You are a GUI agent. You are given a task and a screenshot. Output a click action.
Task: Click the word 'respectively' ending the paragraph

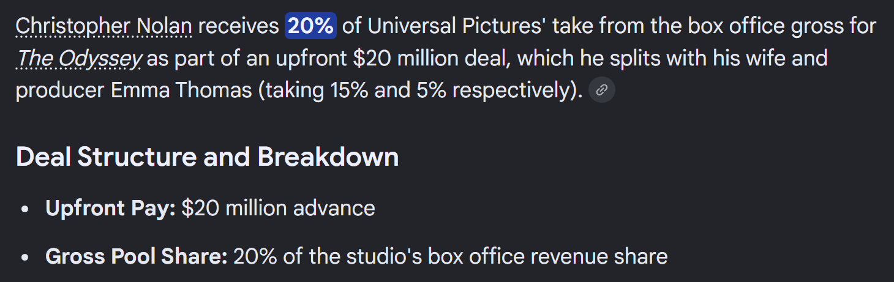coord(513,91)
